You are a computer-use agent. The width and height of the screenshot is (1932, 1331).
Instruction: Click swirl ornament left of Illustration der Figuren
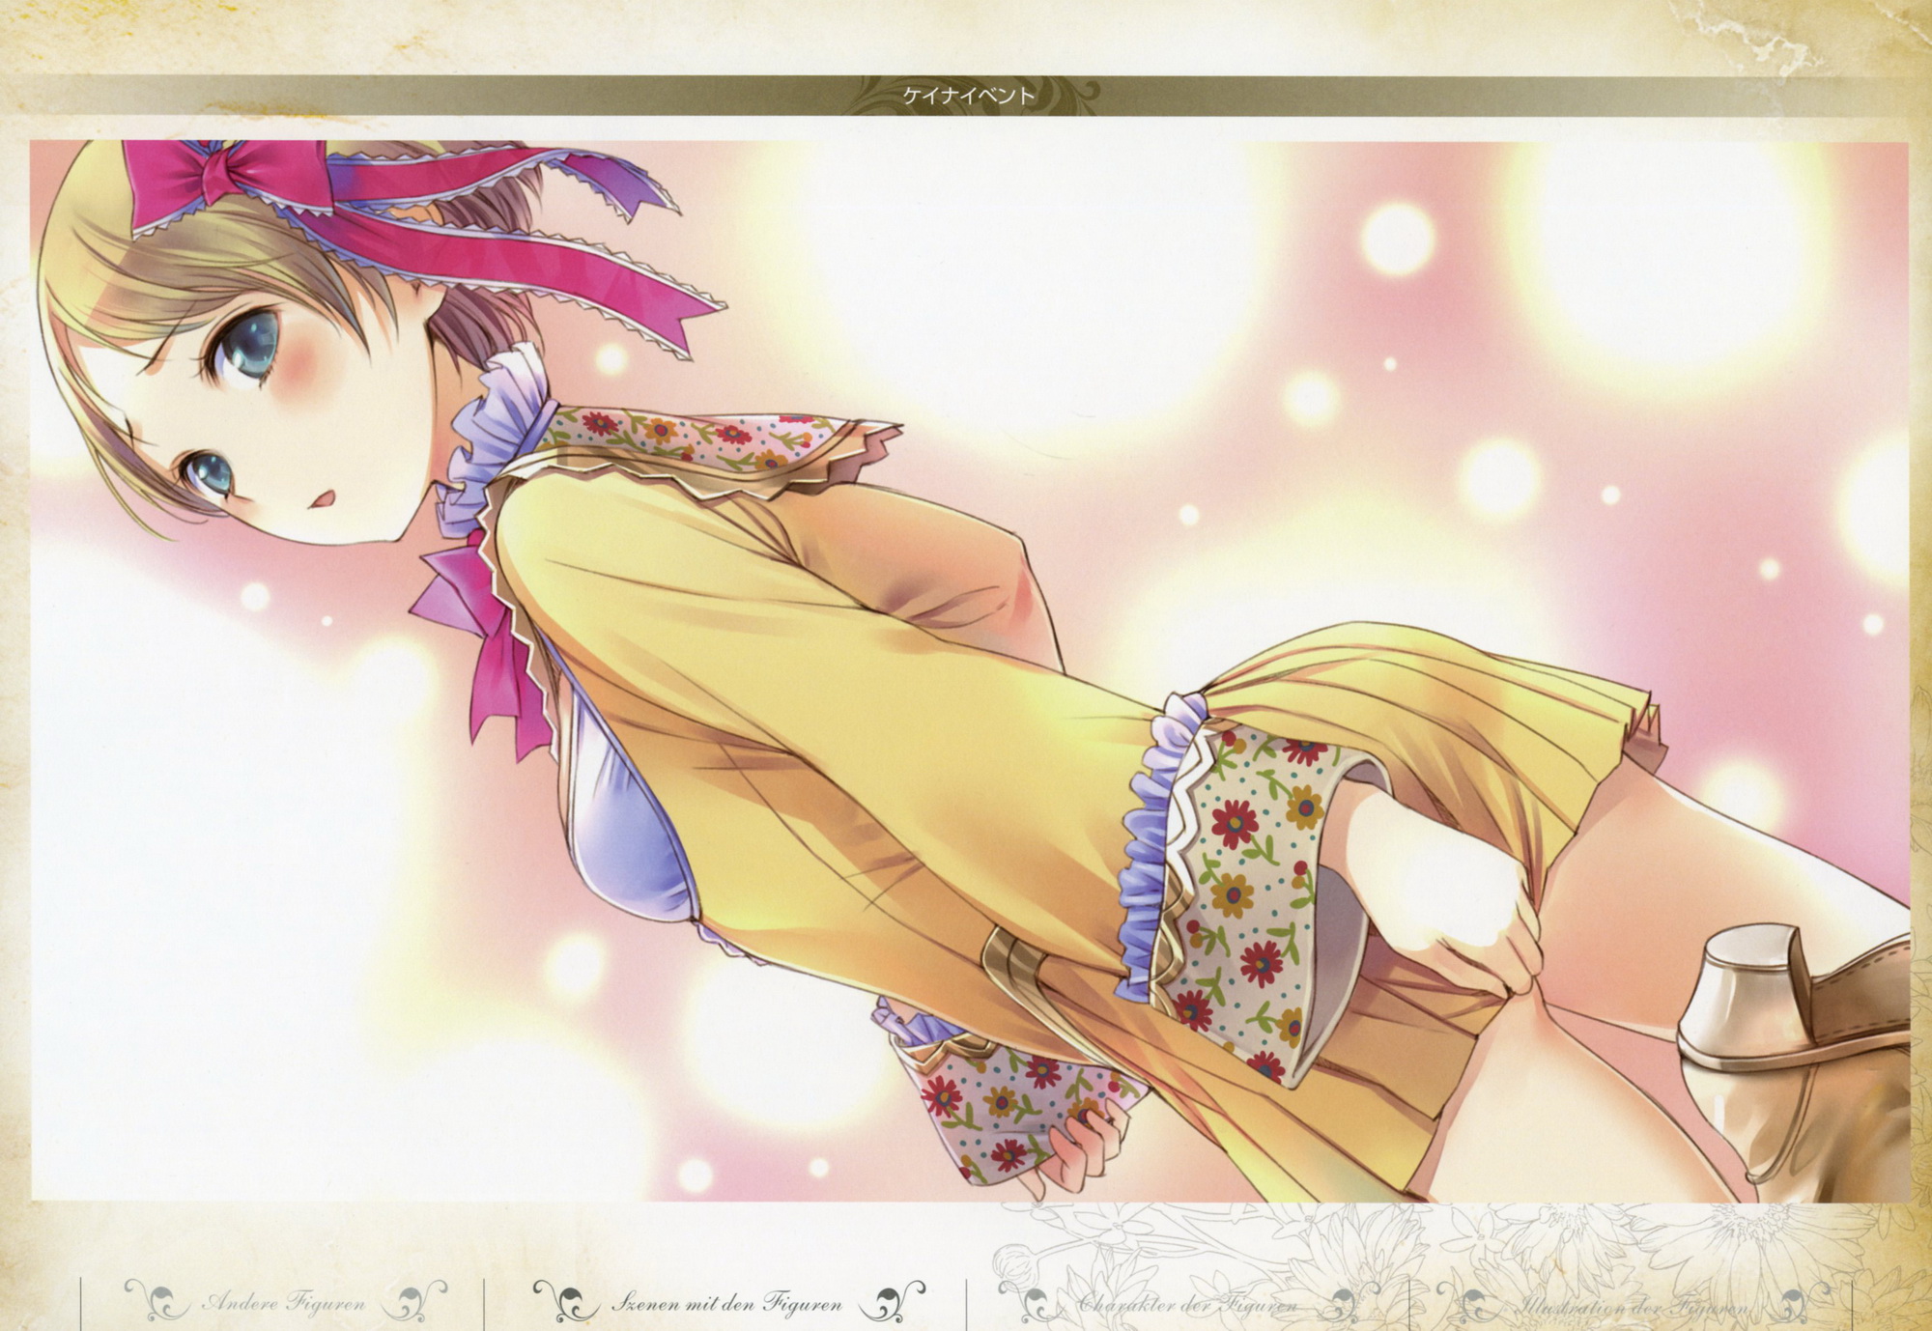click(1468, 1302)
